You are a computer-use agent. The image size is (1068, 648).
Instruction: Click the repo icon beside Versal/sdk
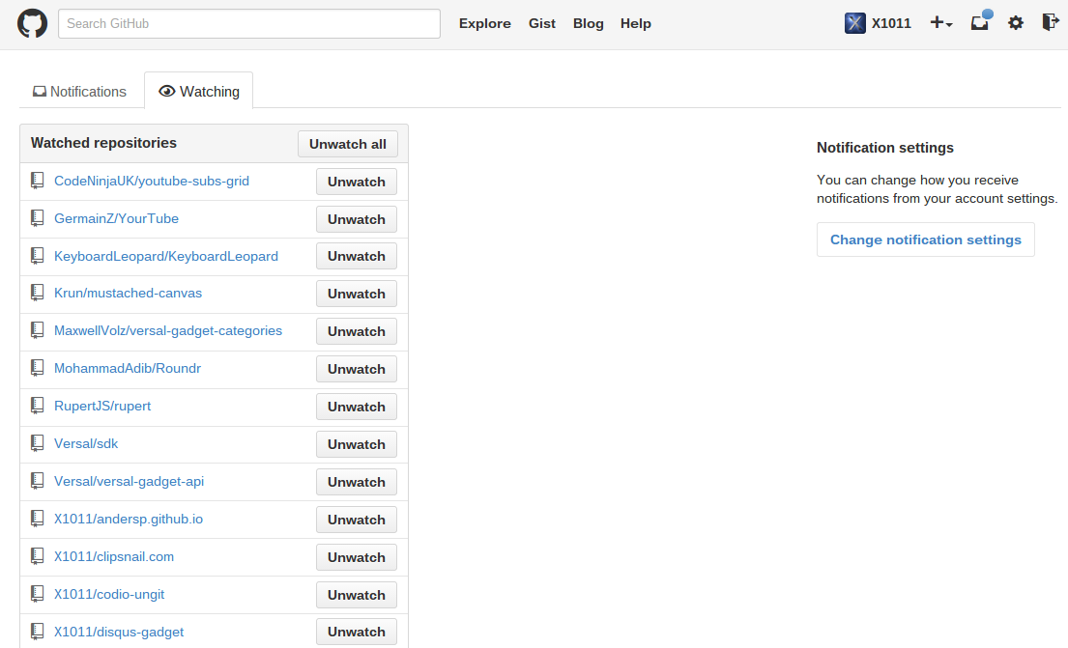[38, 443]
